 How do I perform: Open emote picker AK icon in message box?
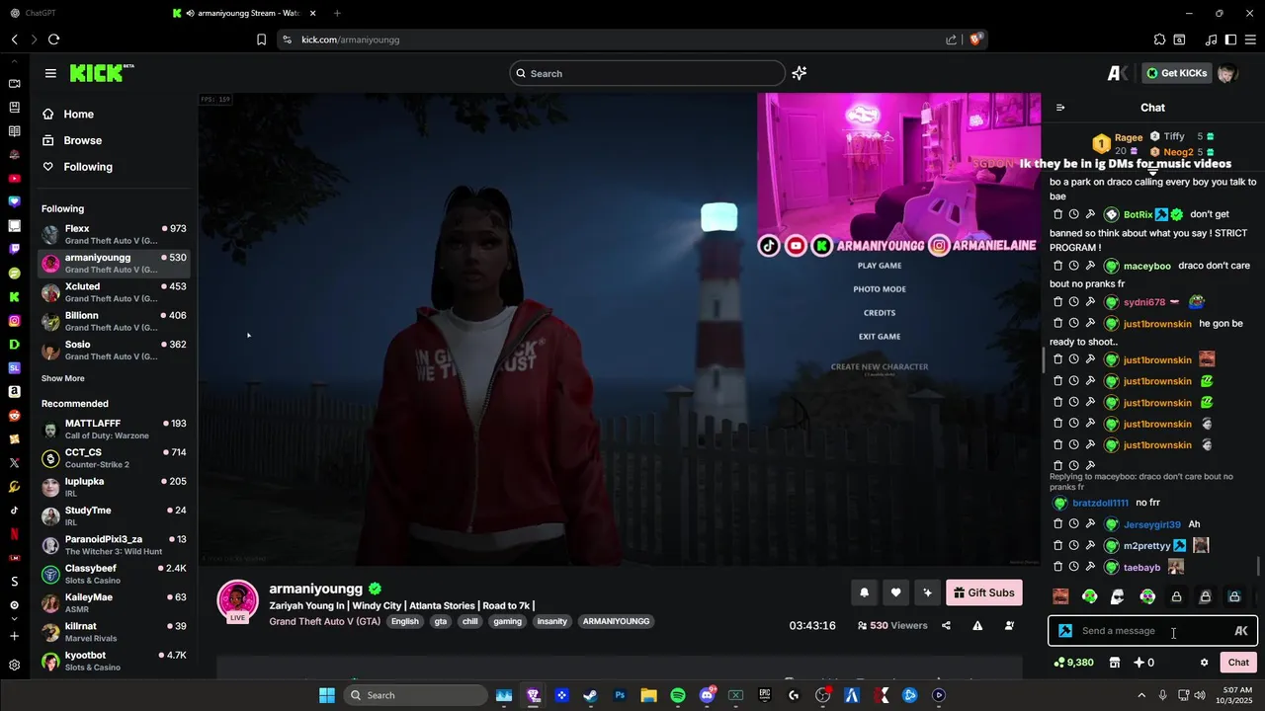[x=1241, y=631]
